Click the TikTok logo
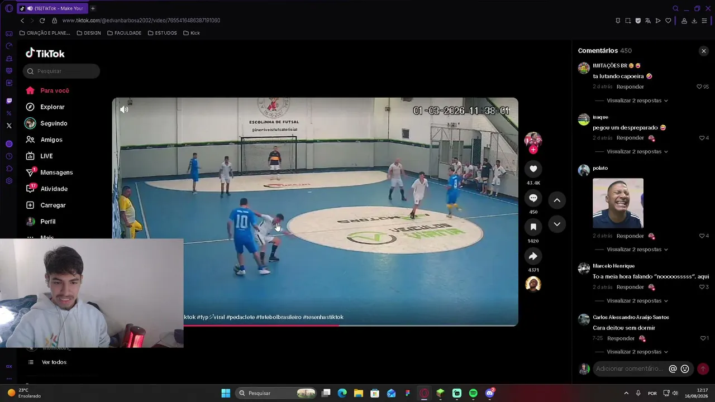The height and width of the screenshot is (402, 715). (45, 53)
